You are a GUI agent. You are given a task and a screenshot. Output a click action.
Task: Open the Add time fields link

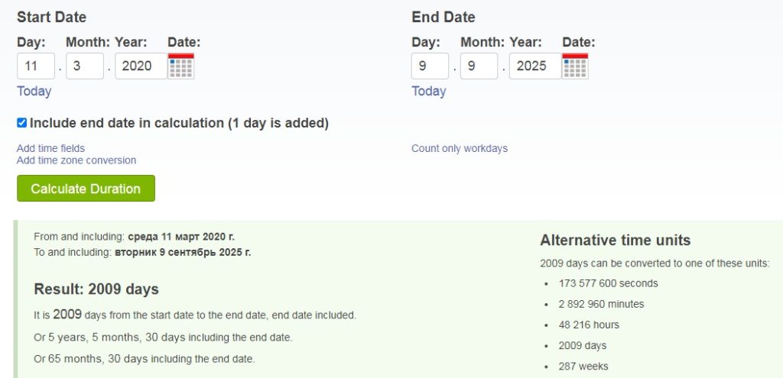click(x=50, y=148)
